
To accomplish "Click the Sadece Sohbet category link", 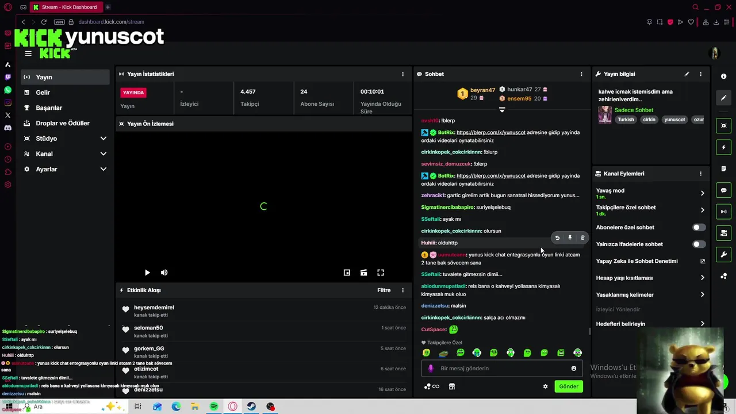I will (x=634, y=110).
